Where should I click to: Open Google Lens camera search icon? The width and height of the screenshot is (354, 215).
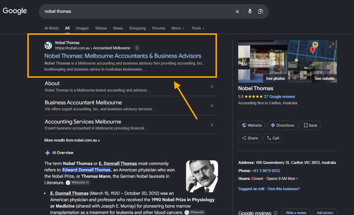click(x=261, y=11)
